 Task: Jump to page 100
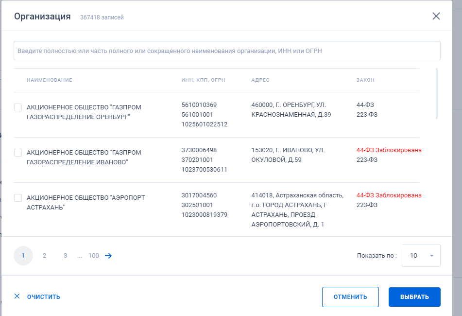[94, 256]
